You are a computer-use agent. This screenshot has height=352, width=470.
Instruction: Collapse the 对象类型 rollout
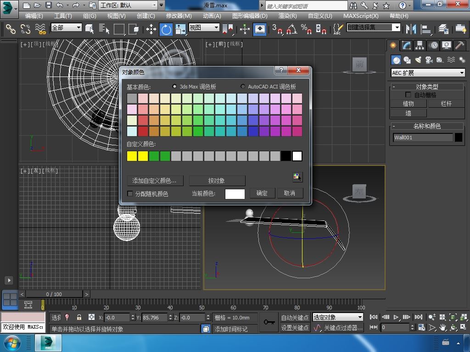tap(427, 87)
